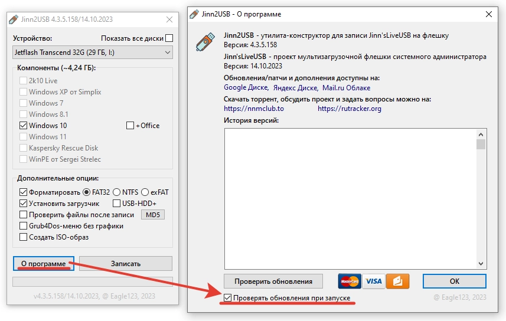Click the scroll up arrow in version history
Image resolution: width=506 pixels, height=321 pixels.
click(481, 135)
